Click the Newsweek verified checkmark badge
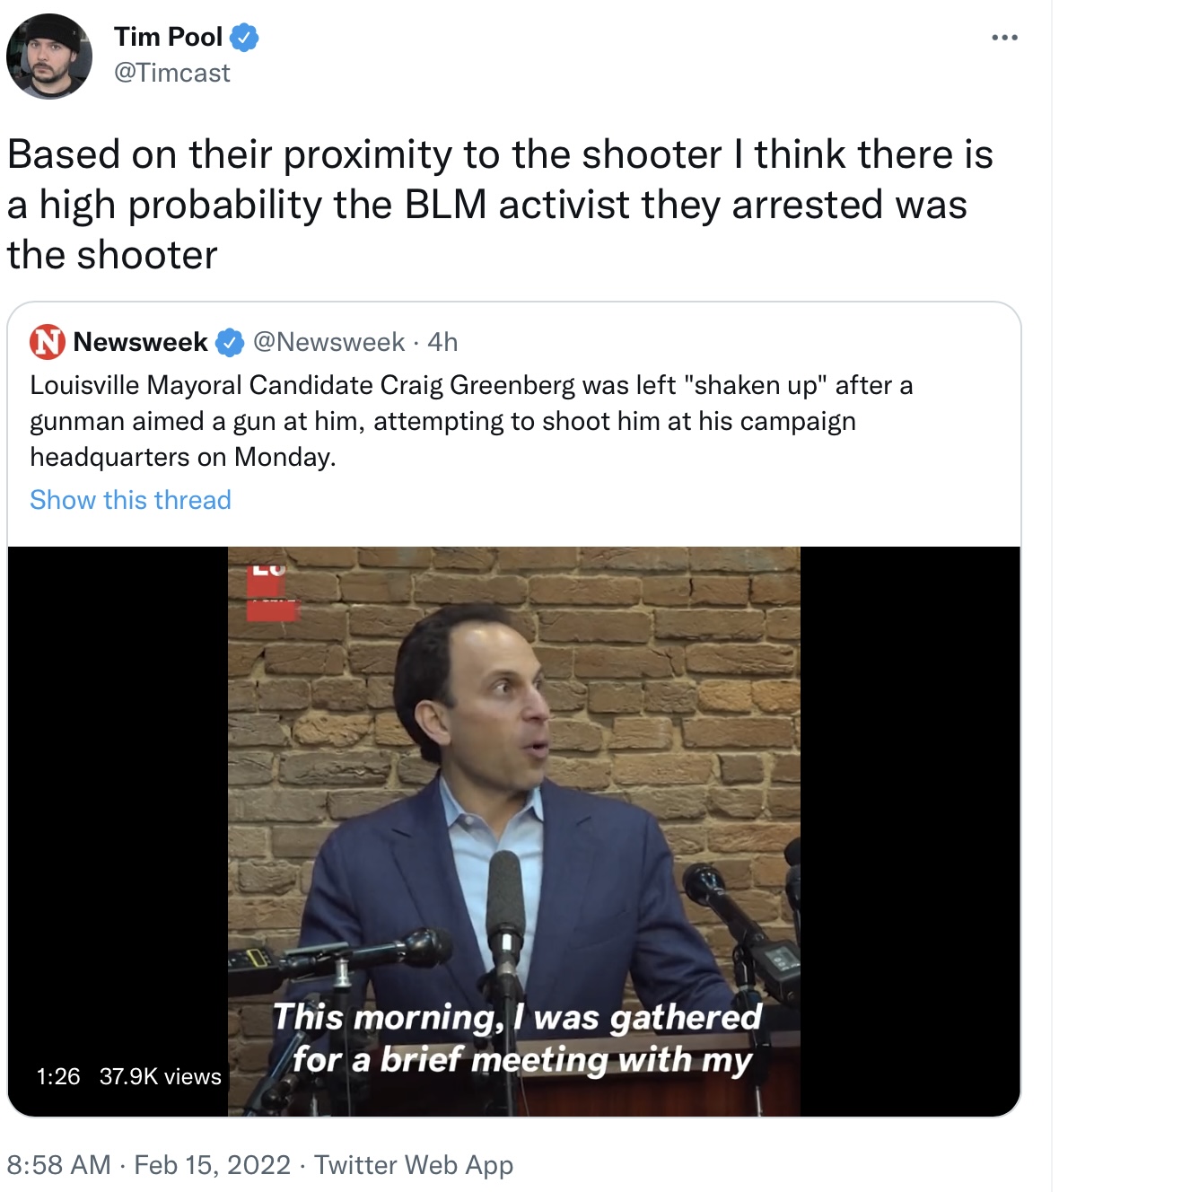Image resolution: width=1199 pixels, height=1192 pixels. pos(231,342)
